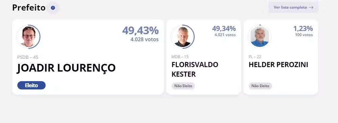338x123 pixels.
Task: Select Joadir Lourenço's profile photo
Action: (29, 37)
